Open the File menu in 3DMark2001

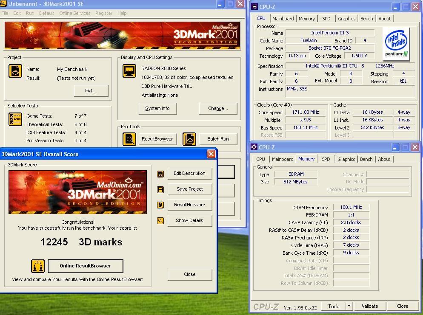(5, 13)
